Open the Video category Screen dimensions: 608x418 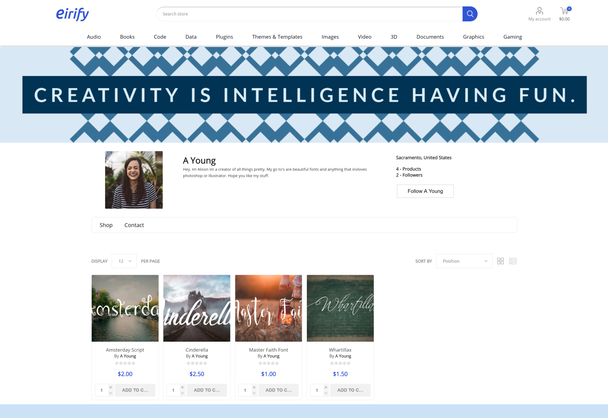point(364,37)
